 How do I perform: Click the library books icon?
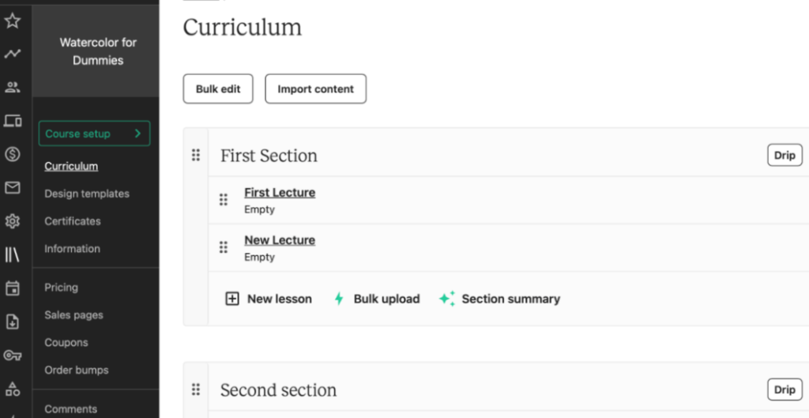(13, 254)
